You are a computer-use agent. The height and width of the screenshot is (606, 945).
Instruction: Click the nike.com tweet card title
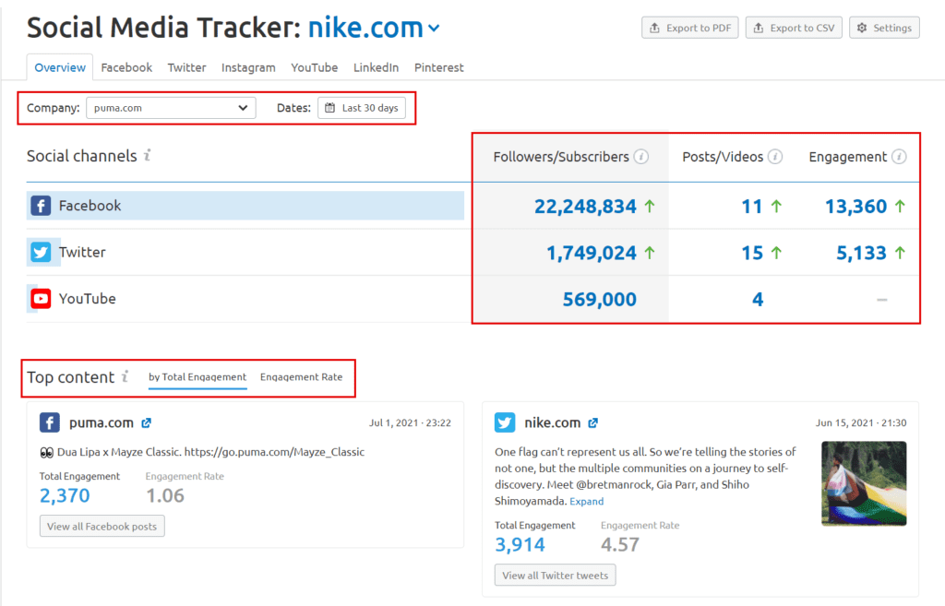pyautogui.click(x=552, y=422)
